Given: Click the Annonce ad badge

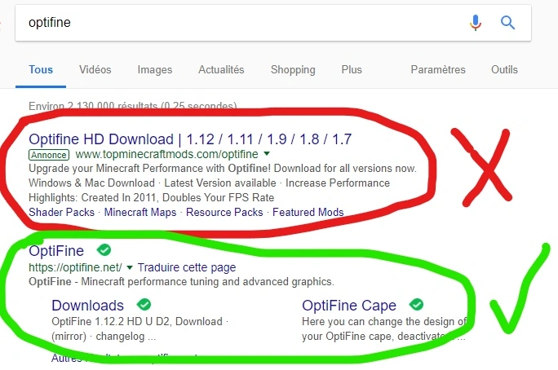Looking at the screenshot, I should 48,154.
